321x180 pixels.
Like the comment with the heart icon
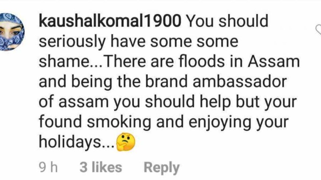pos(318,30)
